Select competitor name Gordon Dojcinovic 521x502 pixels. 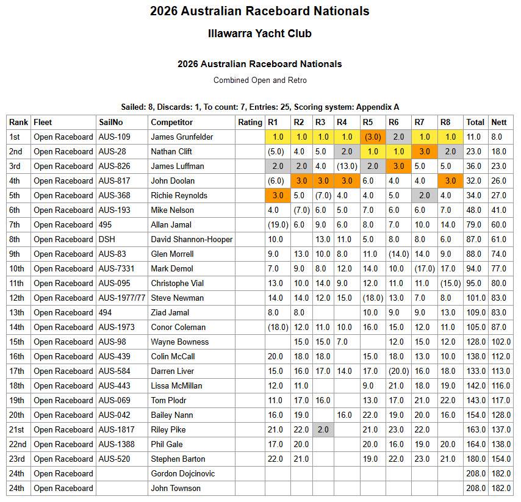184,474
